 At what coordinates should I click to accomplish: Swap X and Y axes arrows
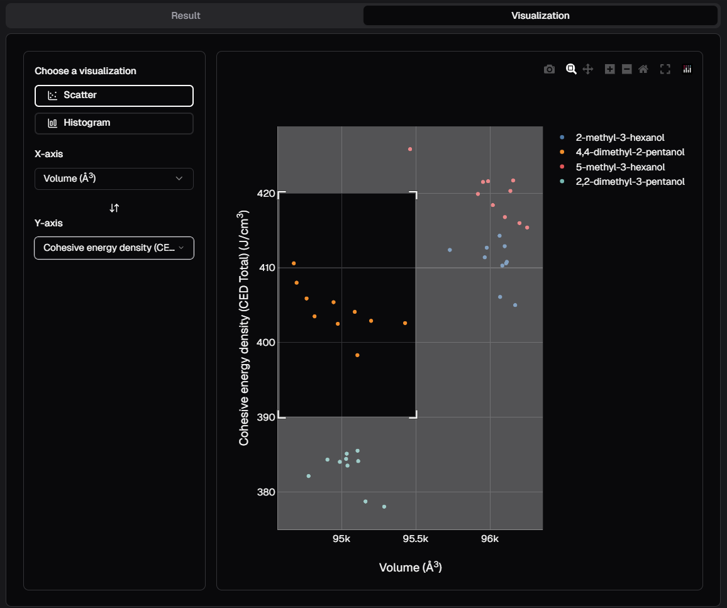pyautogui.click(x=114, y=207)
